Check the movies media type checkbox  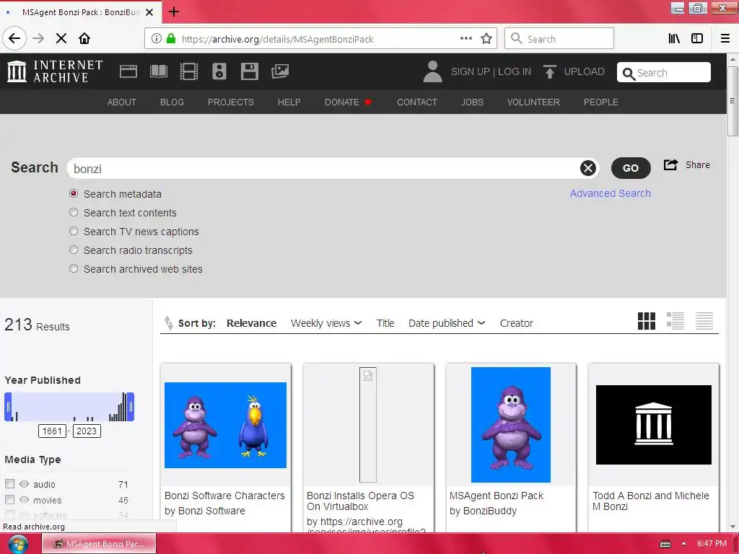click(x=9, y=499)
